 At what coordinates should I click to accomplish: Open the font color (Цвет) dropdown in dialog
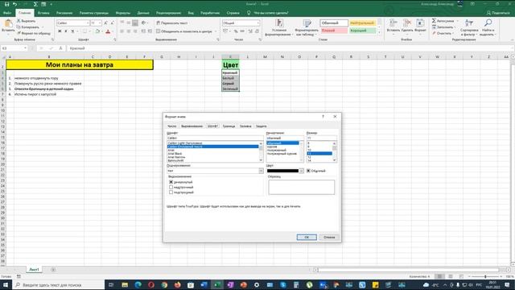click(301, 171)
